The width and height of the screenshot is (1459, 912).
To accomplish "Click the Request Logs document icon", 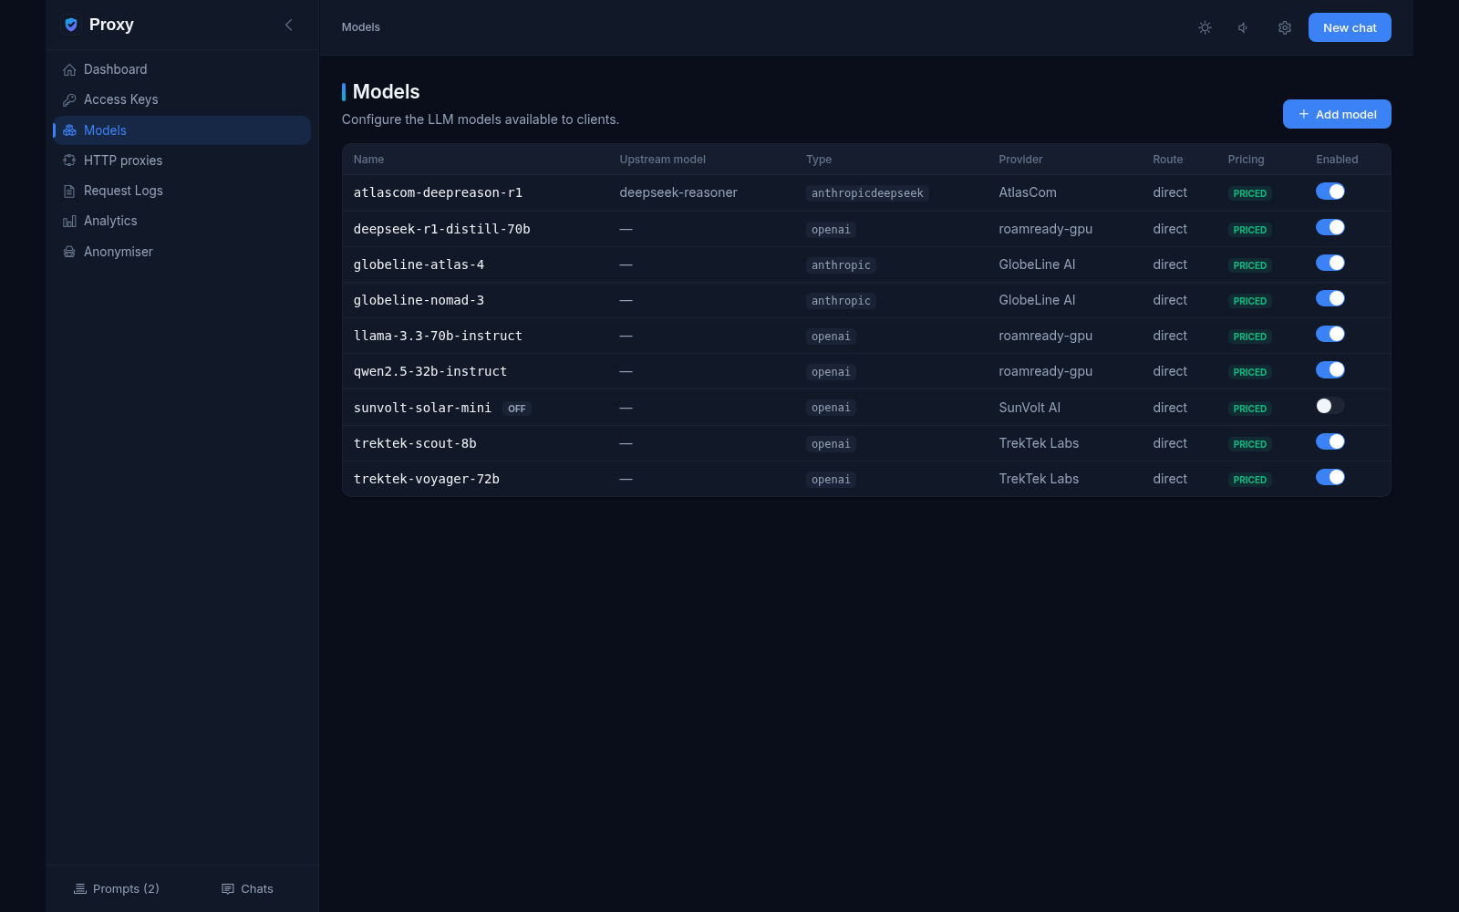I will tap(69, 191).
